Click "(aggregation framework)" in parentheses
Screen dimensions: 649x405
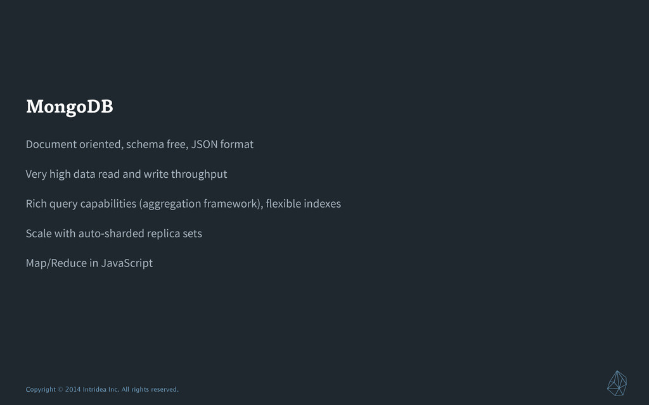coord(200,204)
